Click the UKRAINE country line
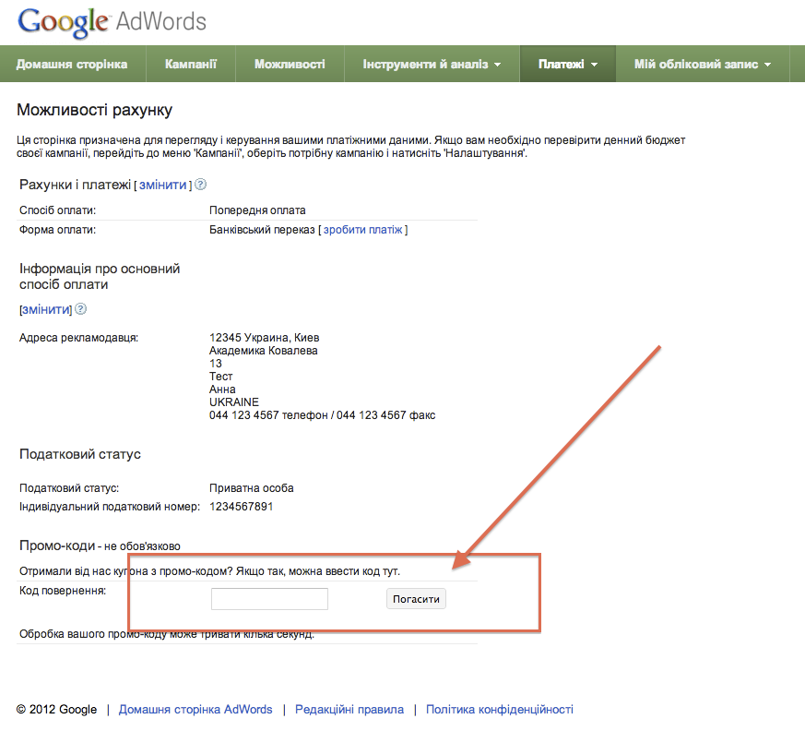Screen dimensions: 805x755 [234, 401]
